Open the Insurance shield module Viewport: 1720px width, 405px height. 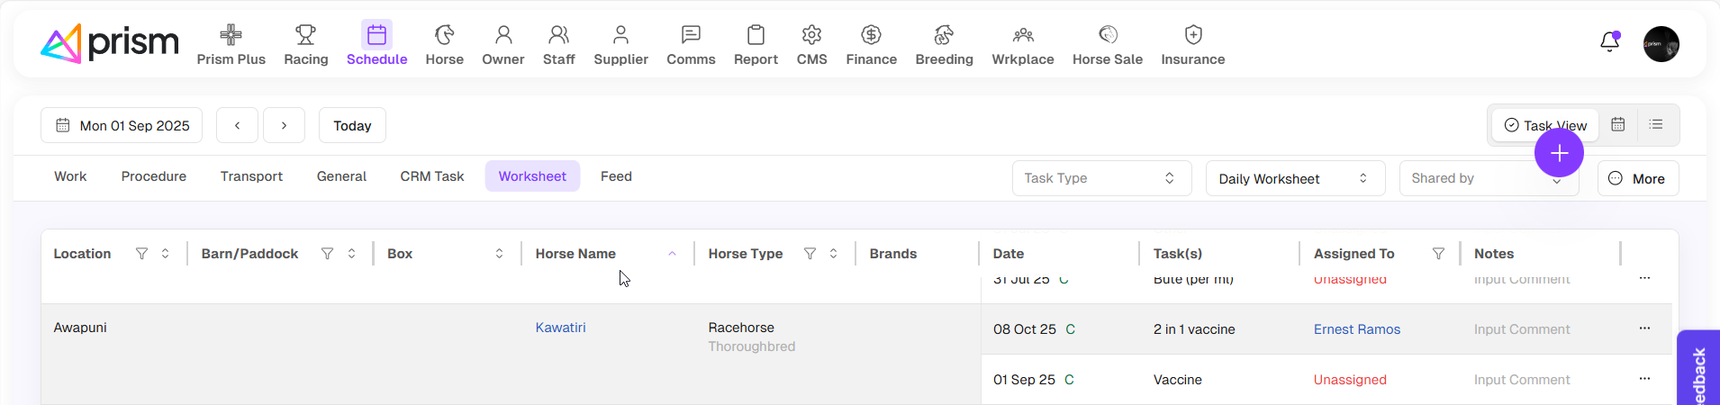pos(1191,45)
